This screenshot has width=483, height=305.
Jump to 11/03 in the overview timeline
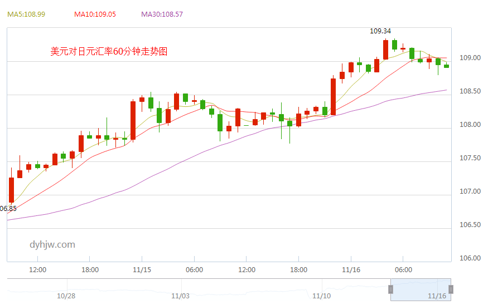pos(181,296)
